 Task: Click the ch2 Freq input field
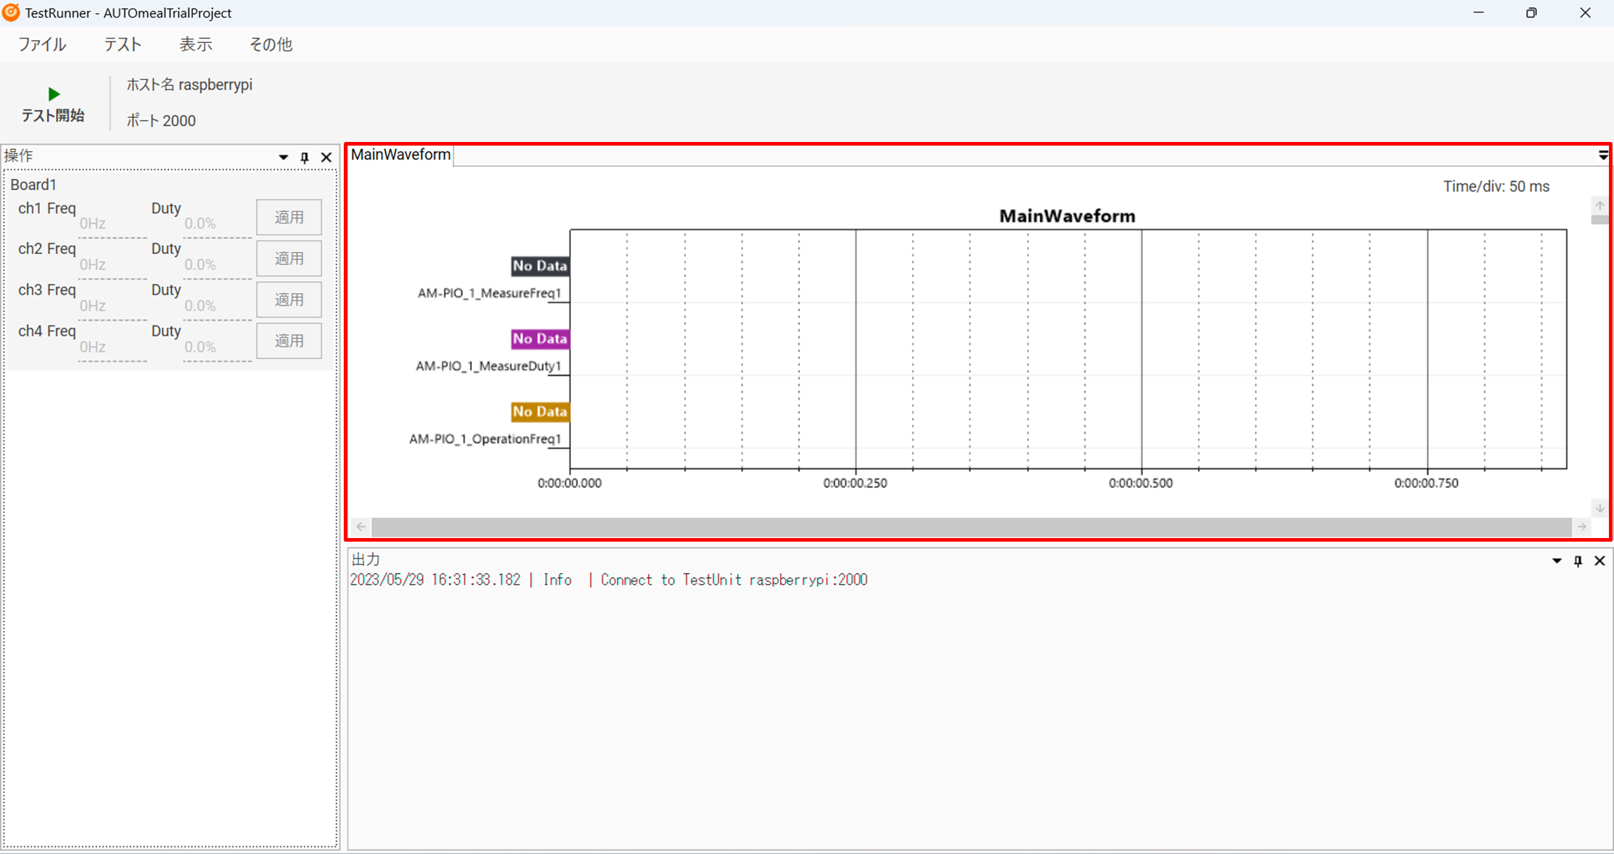[111, 265]
